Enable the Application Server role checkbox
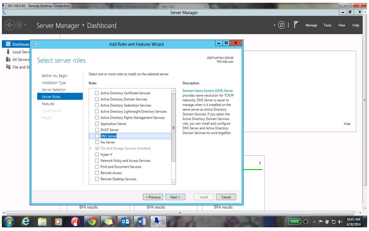This screenshot has width=369, height=231. 97,124
